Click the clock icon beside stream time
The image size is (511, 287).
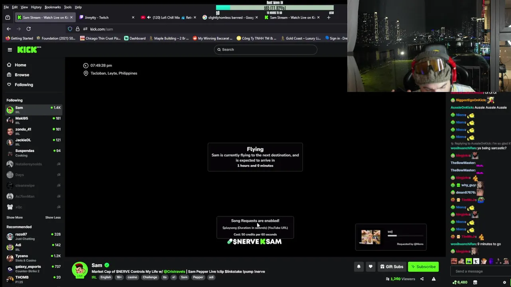(x=85, y=65)
